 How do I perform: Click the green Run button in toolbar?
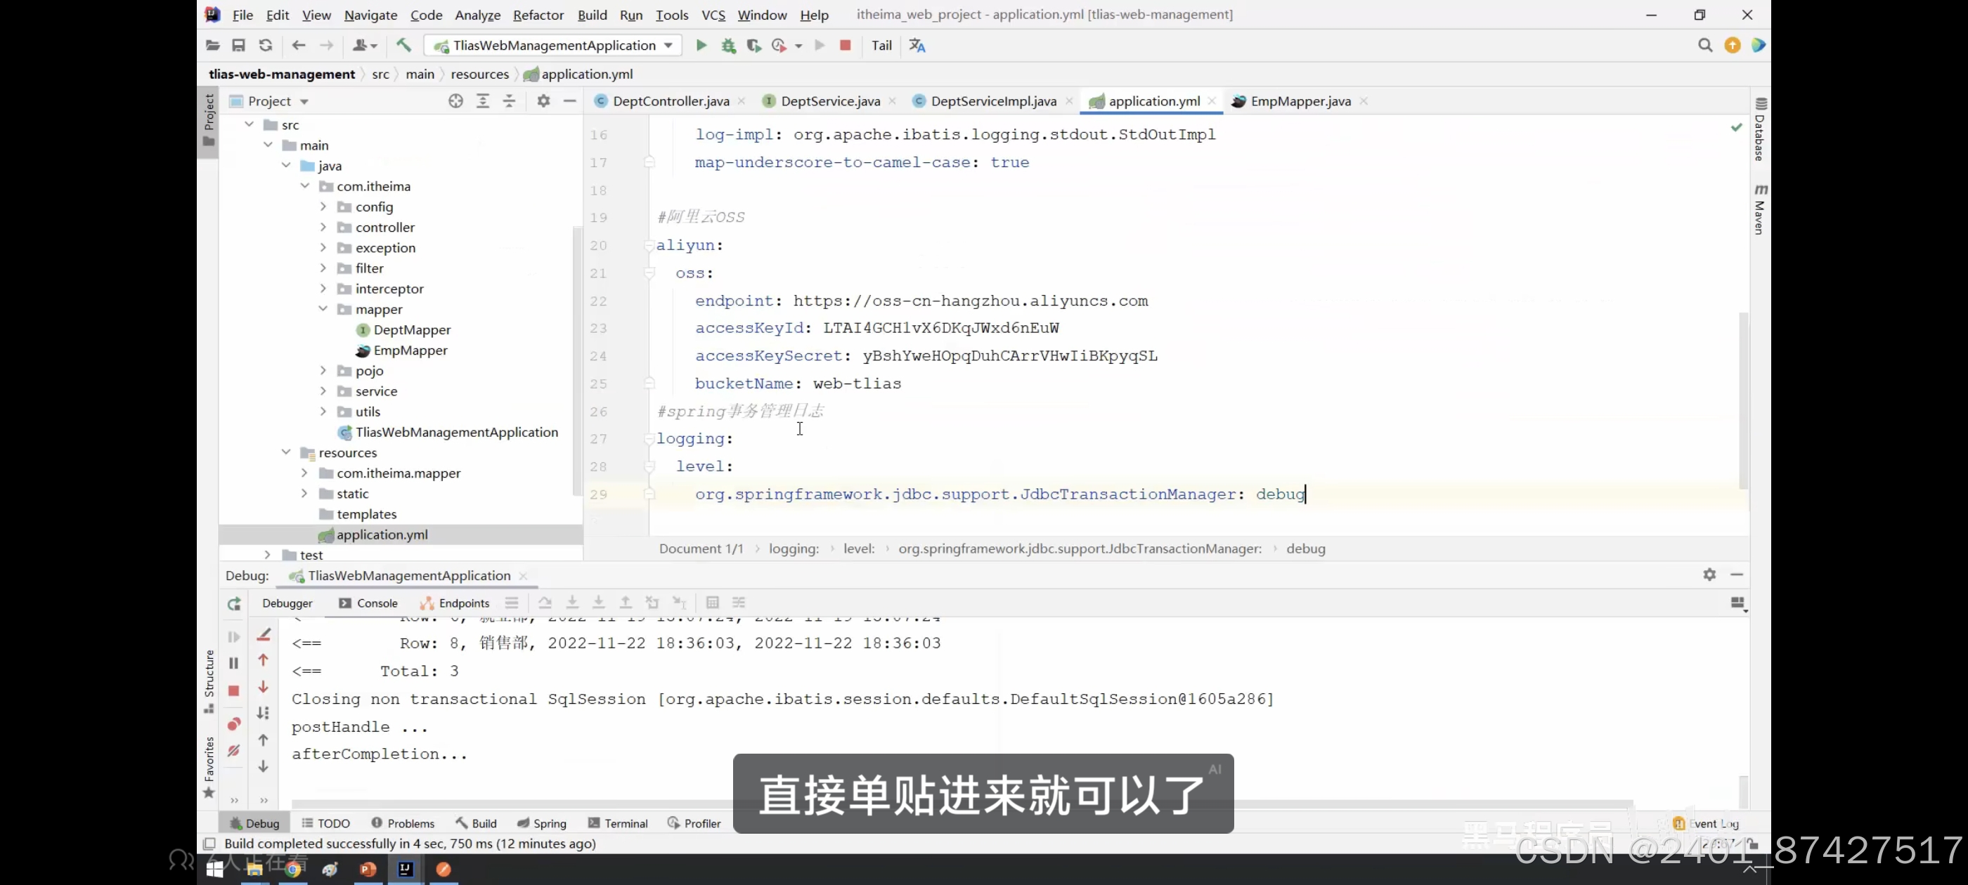(x=701, y=46)
